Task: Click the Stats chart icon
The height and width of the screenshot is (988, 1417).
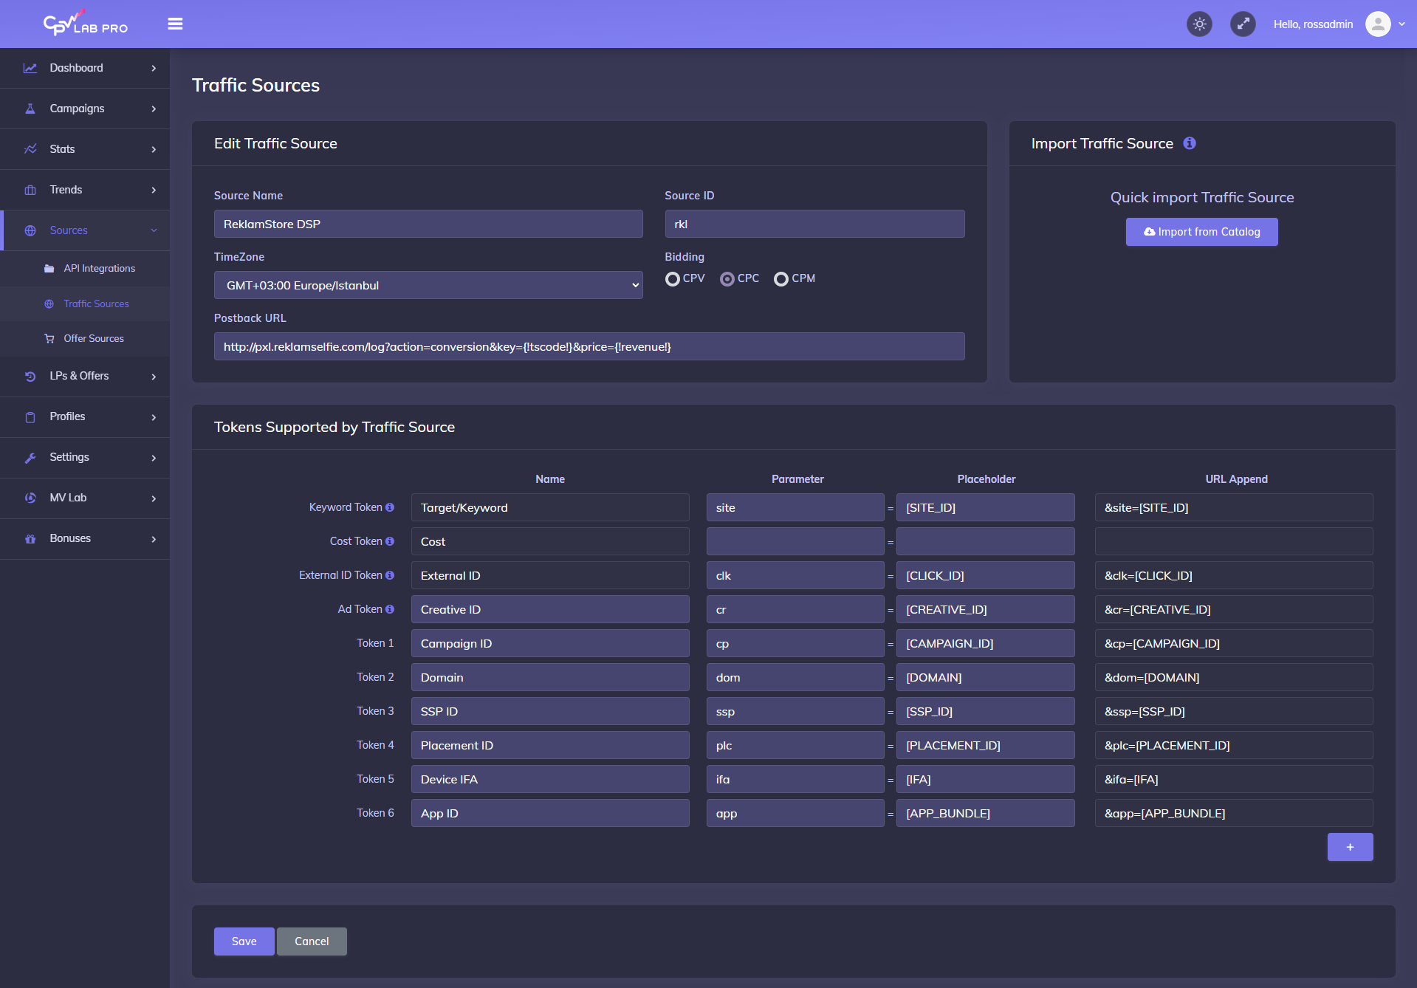Action: [30, 148]
